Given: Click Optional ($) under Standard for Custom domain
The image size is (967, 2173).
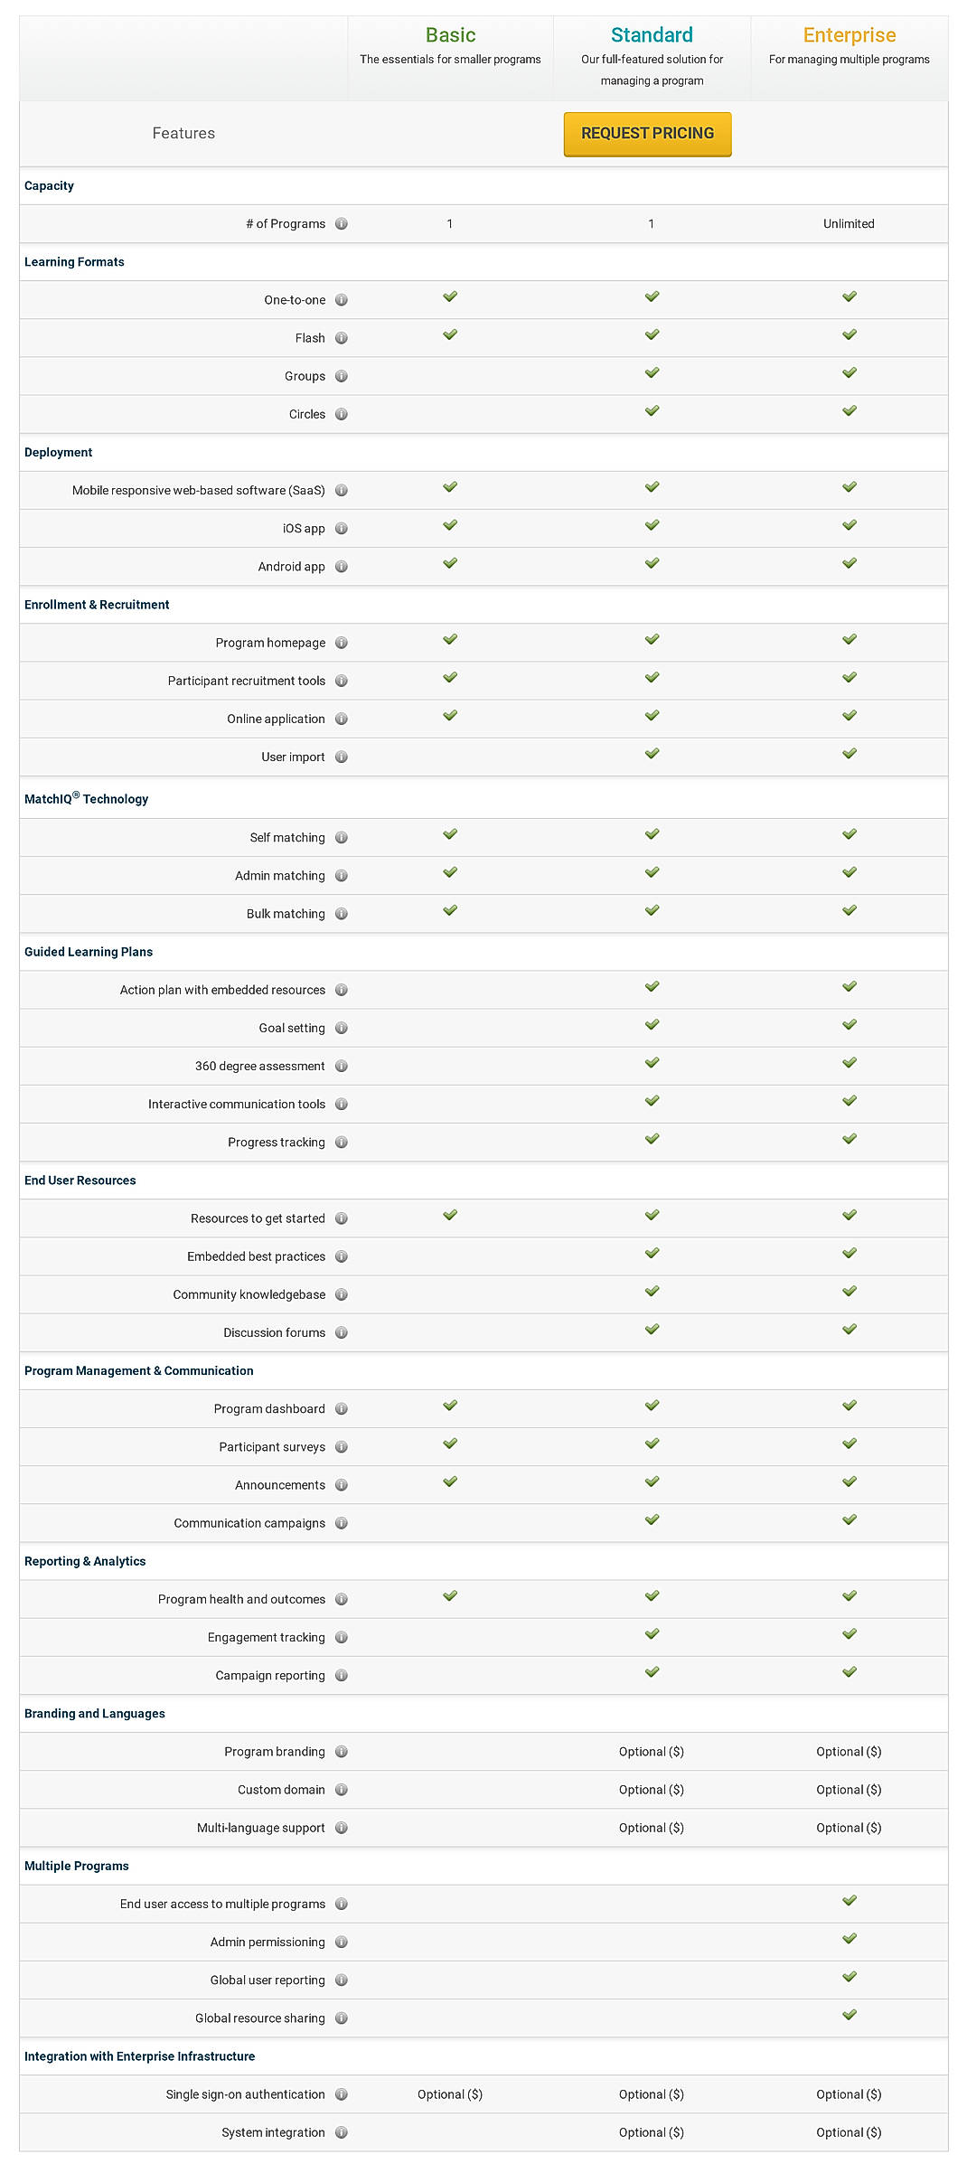Looking at the screenshot, I should point(650,1789).
